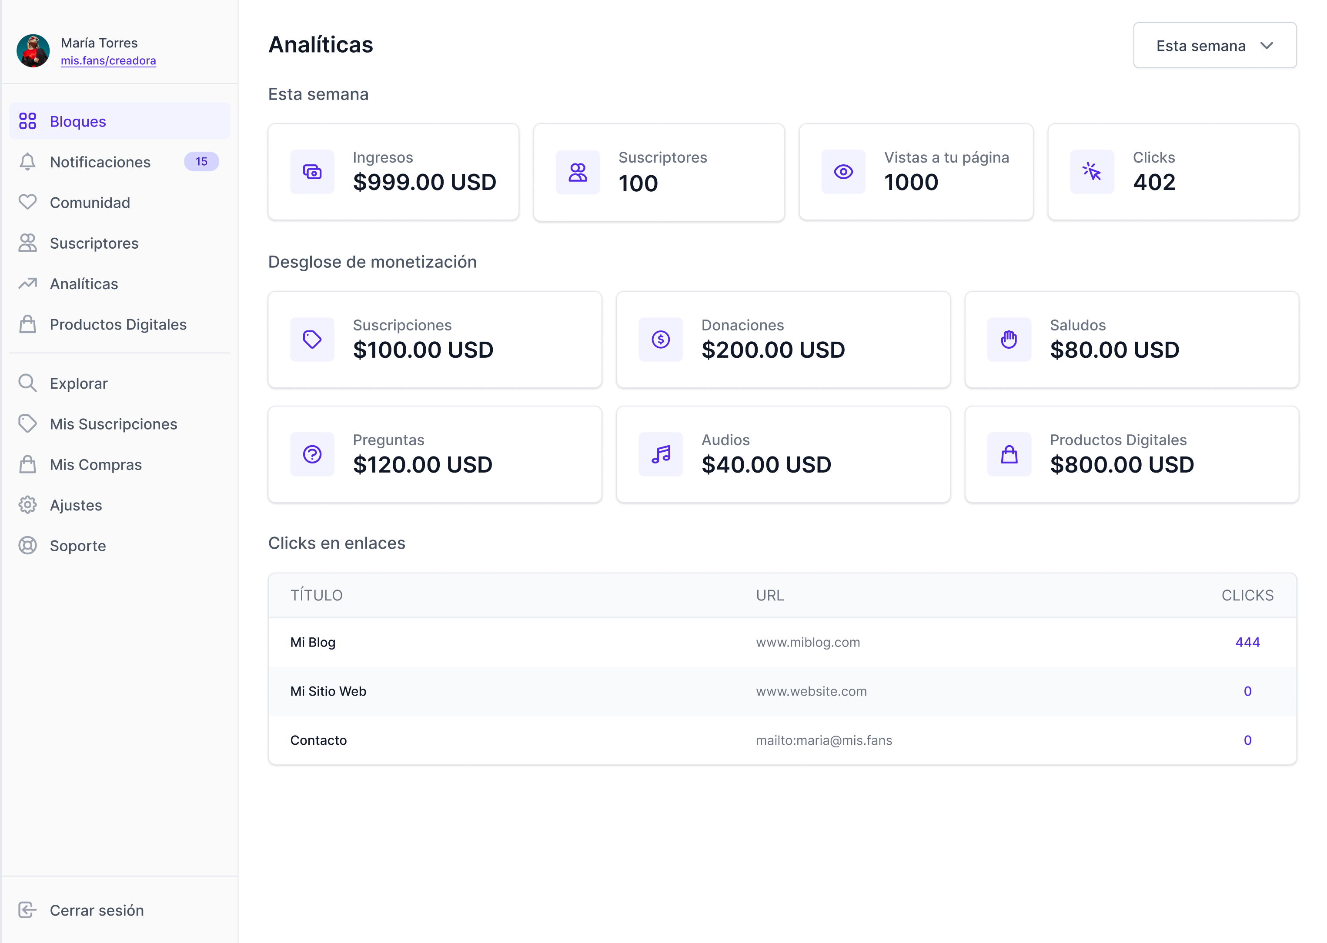Click the URL column header

tap(769, 595)
